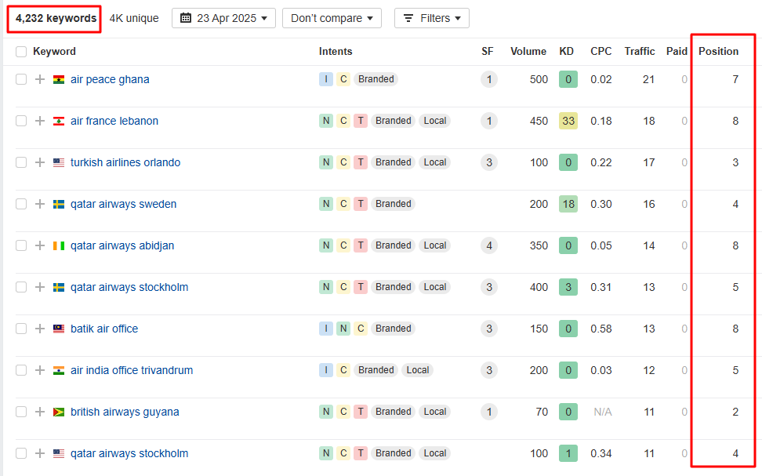Click the plus icon next to batik air office

[40, 329]
